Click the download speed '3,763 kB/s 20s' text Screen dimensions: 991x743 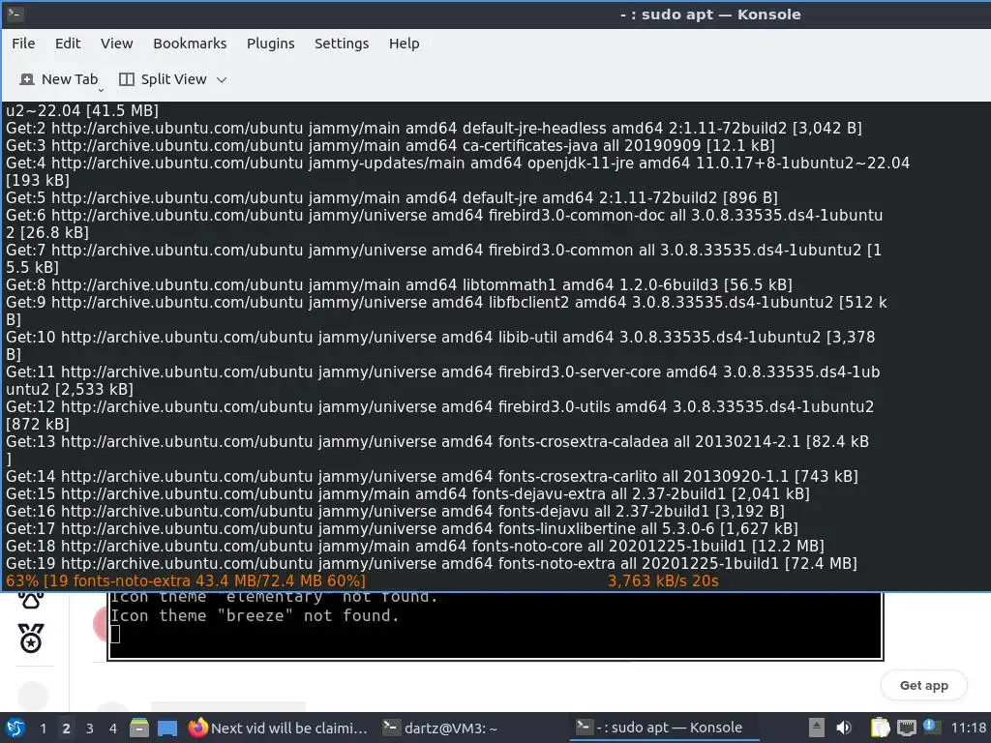click(x=663, y=580)
